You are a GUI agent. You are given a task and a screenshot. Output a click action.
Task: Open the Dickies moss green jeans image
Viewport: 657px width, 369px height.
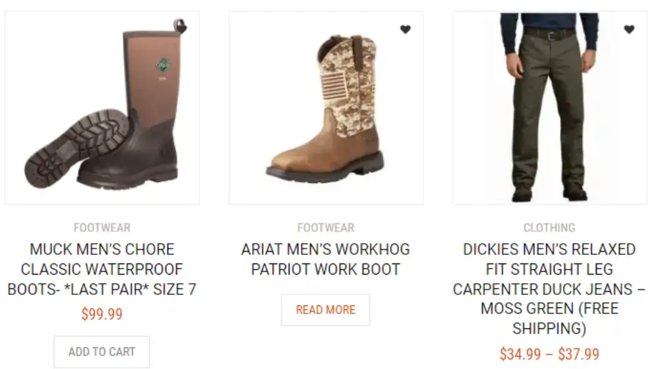550,108
